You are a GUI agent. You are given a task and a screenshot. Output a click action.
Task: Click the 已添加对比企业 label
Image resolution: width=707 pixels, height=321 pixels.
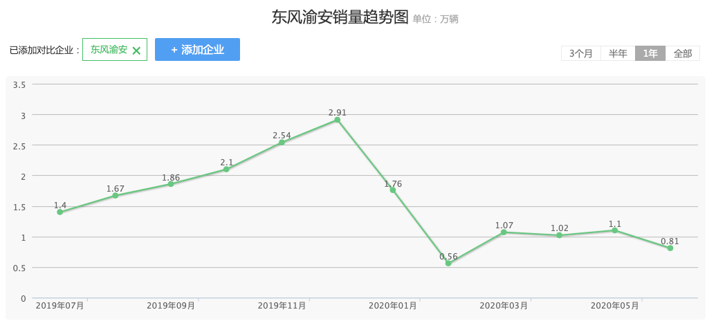[x=44, y=50]
